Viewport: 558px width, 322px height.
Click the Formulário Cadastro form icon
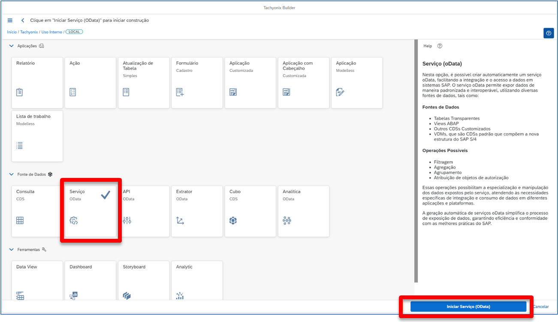(180, 92)
